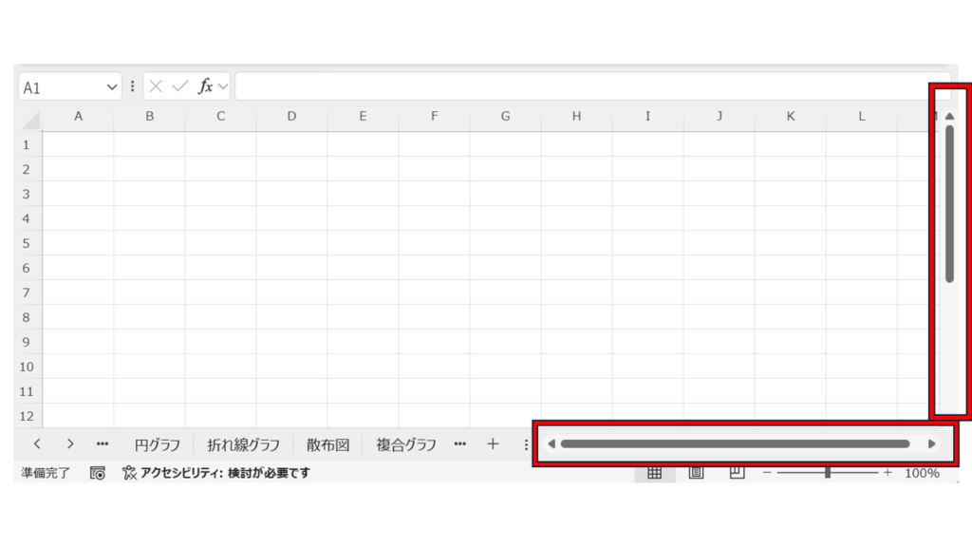Add a new sheet with plus icon
Screen dimensions: 972x547
tap(493, 443)
